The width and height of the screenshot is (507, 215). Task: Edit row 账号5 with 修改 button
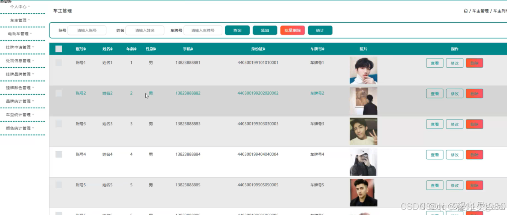(455, 185)
